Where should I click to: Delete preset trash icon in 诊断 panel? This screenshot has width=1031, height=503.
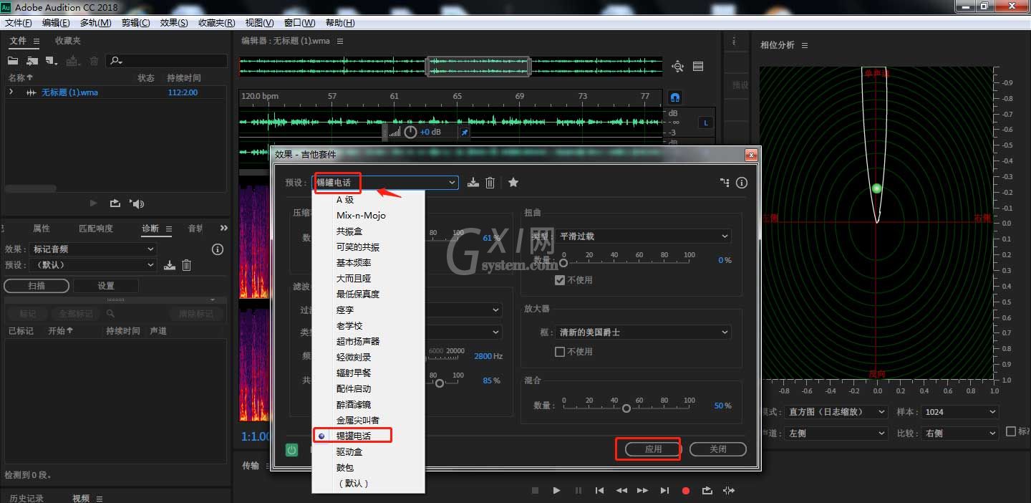click(x=186, y=265)
